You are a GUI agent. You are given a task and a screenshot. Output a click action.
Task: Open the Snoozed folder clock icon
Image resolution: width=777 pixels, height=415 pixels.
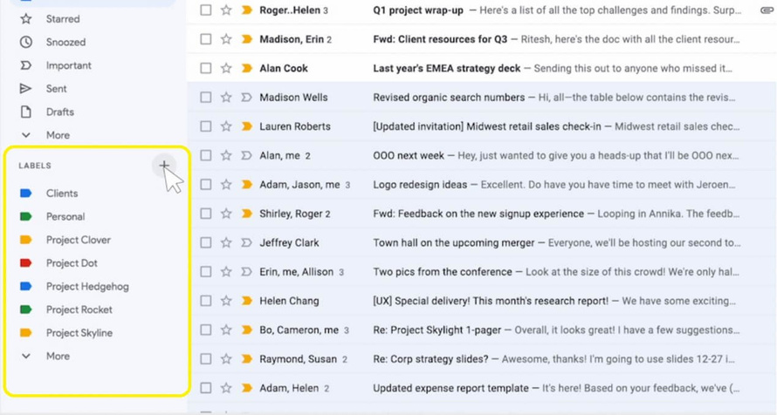pos(26,42)
